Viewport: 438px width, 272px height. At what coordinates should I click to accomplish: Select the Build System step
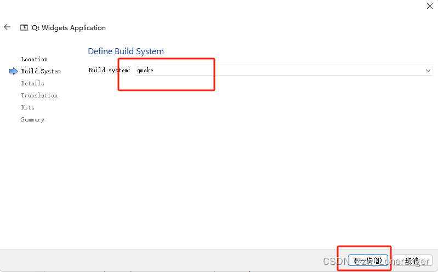pos(41,71)
